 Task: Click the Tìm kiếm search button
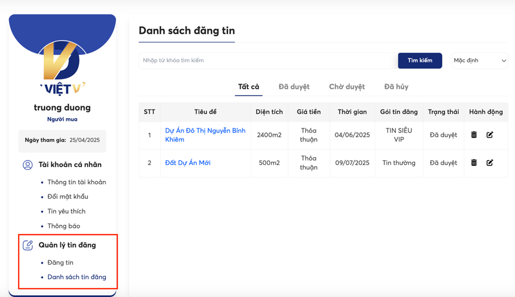click(x=420, y=61)
